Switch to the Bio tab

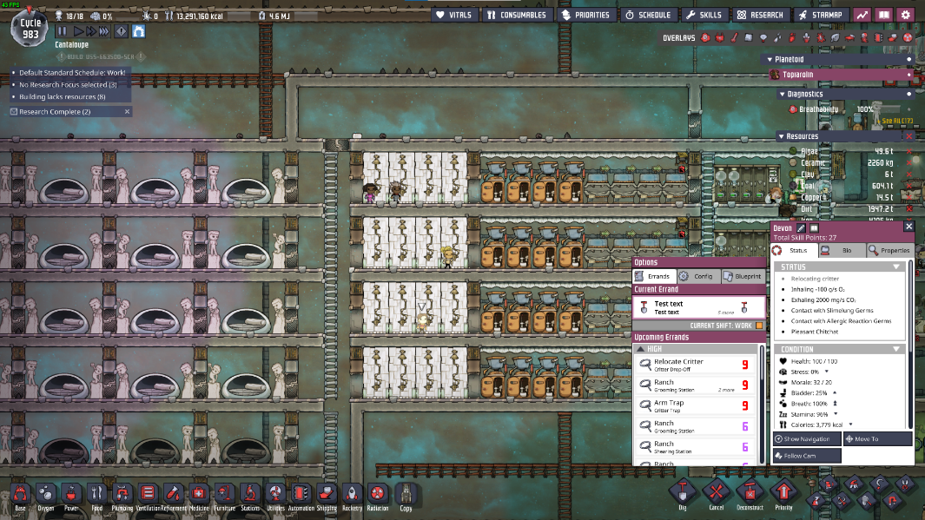tap(842, 251)
